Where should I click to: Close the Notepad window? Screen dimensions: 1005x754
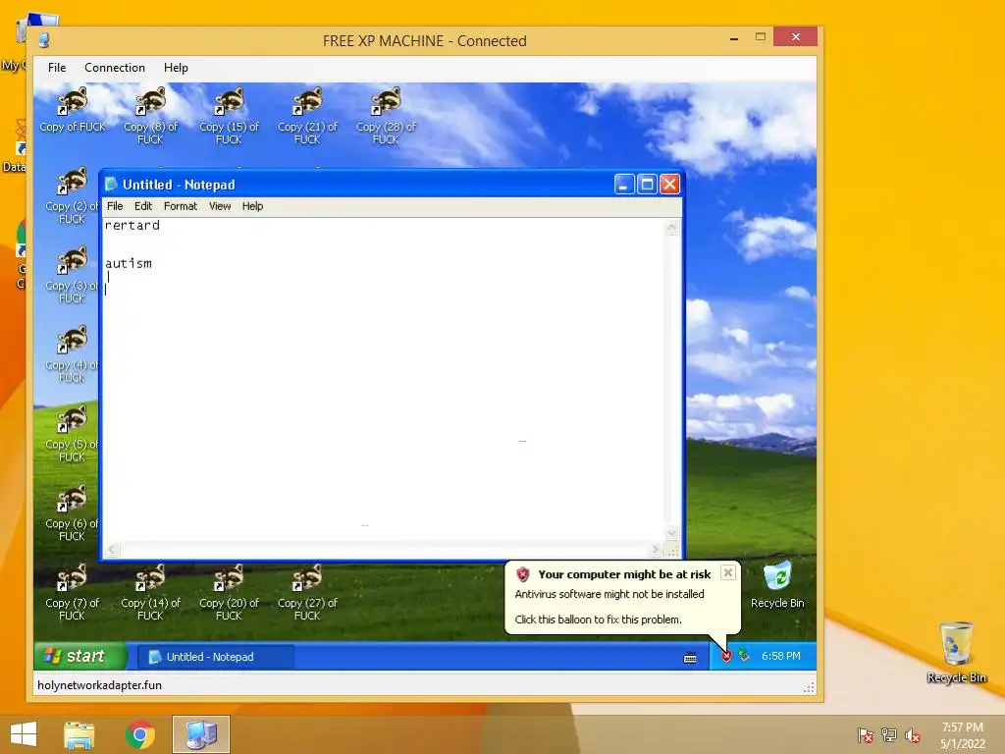[669, 185]
